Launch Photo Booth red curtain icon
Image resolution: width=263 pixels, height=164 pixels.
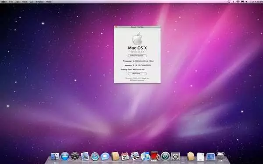point(155,156)
